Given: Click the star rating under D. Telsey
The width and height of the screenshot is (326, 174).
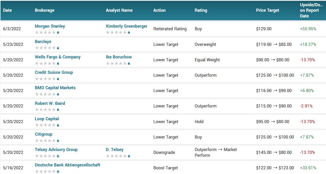Looking at the screenshot, I should (x=117, y=156).
